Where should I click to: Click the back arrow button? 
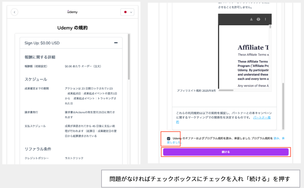click(x=14, y=12)
